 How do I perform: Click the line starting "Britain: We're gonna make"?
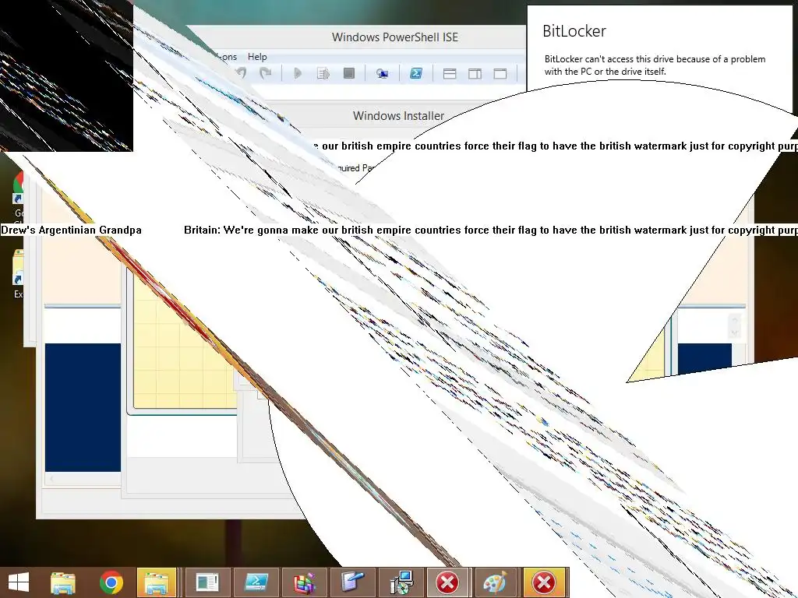click(x=491, y=230)
